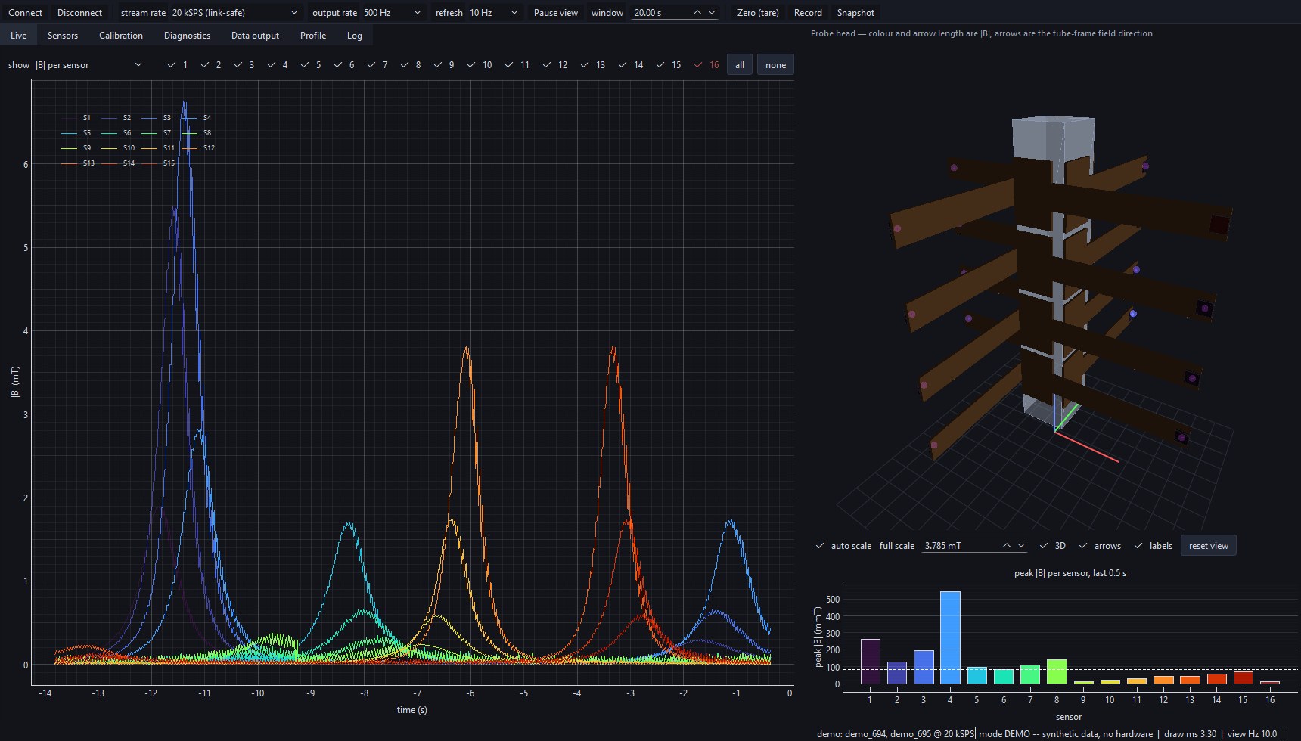The image size is (1301, 741).
Task: Open the stream rate dropdown
Action: coord(234,13)
